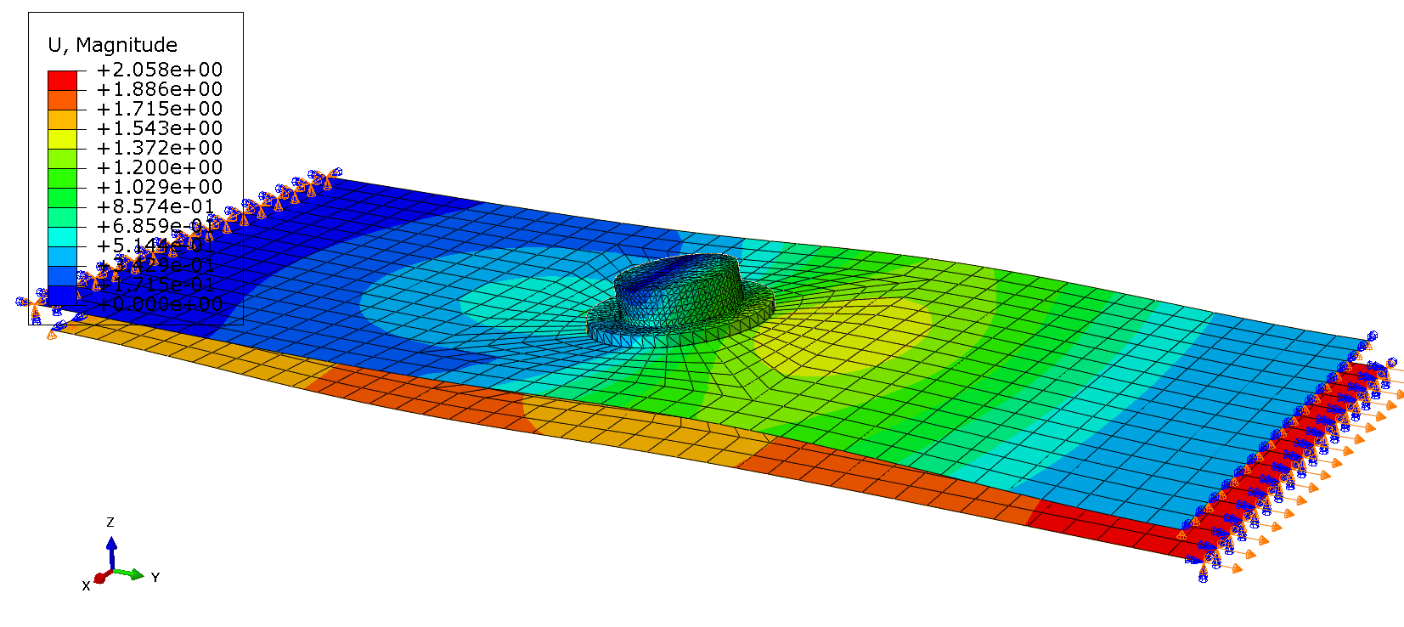Click the +1.200e+00 legend value
1404x627 pixels.
160,167
